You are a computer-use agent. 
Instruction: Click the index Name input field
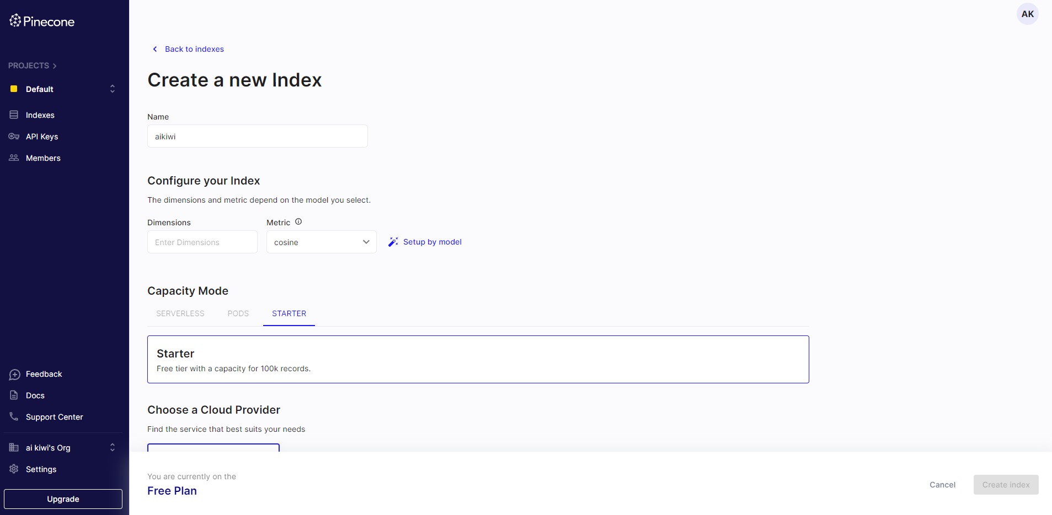point(258,136)
